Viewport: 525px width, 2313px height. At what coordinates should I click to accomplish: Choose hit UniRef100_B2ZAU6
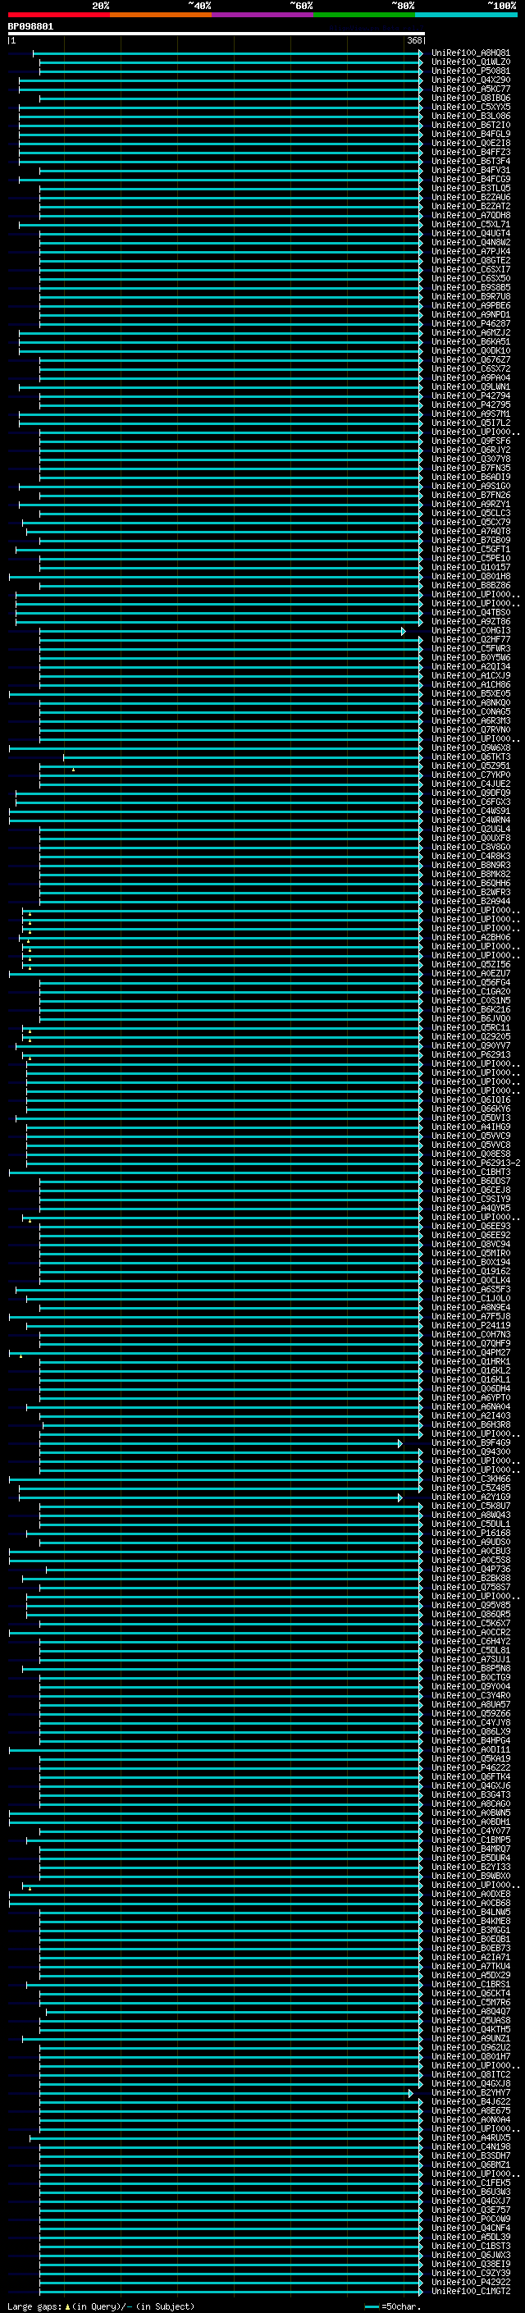470,197
